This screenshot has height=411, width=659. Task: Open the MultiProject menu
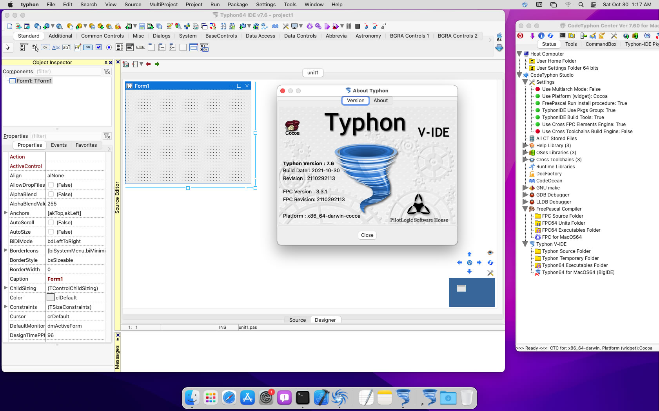pos(163,5)
